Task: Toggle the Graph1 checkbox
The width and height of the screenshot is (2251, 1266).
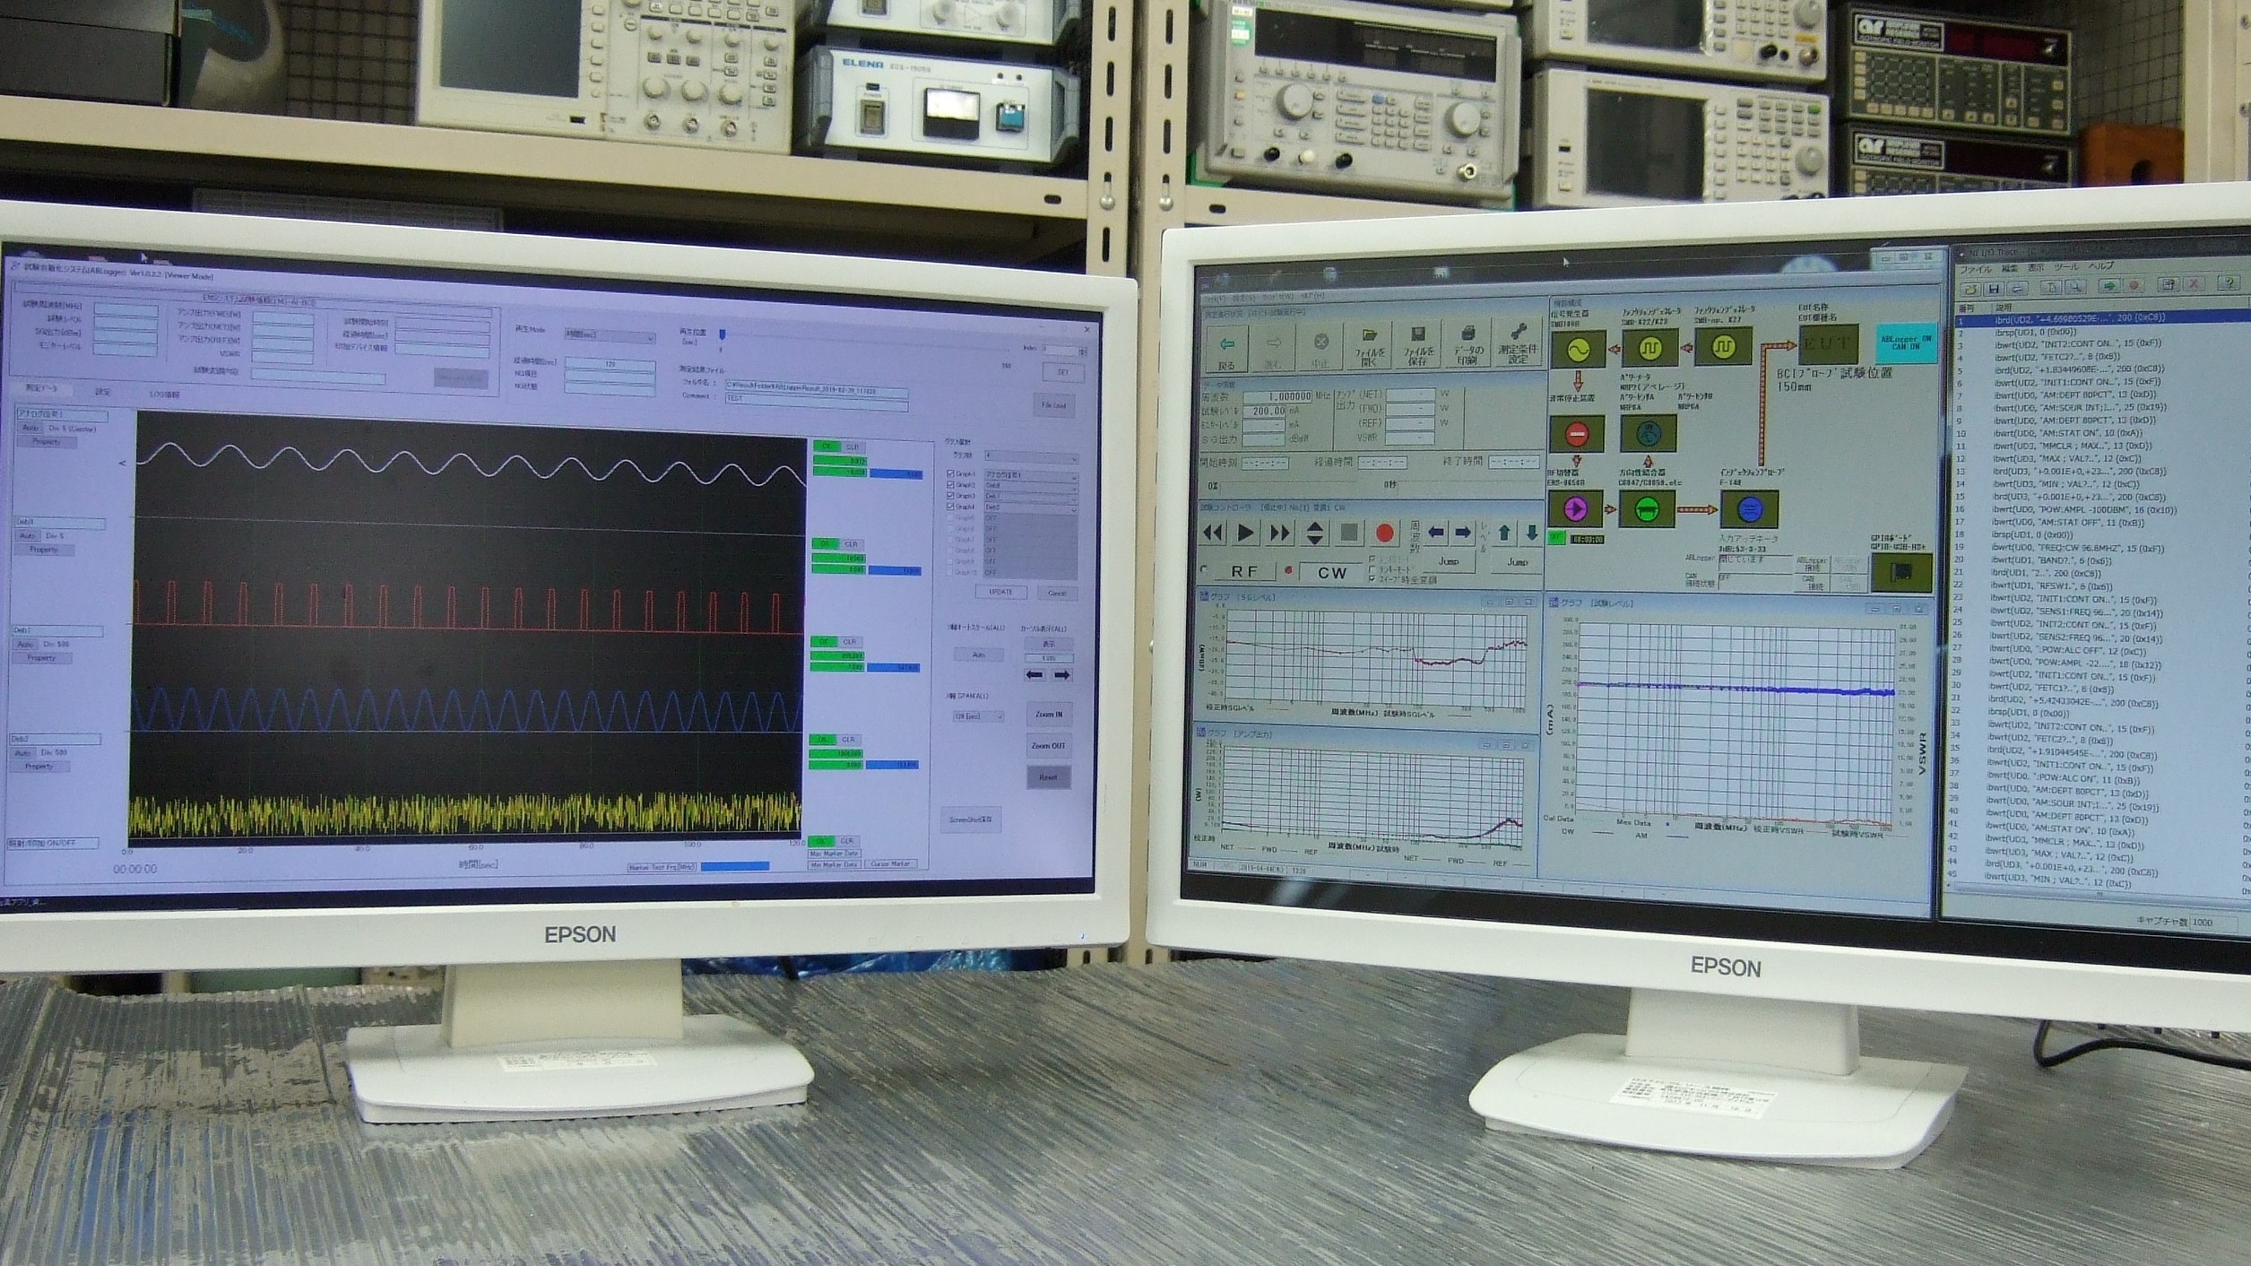Action: tap(950, 473)
